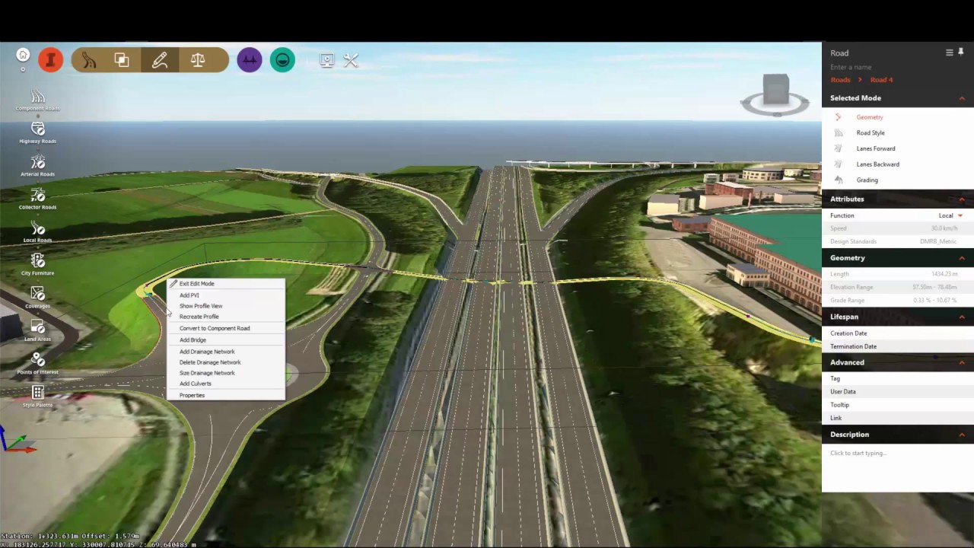Click the wrench utilities icon in toolbar
The height and width of the screenshot is (548, 974).
[x=351, y=60]
